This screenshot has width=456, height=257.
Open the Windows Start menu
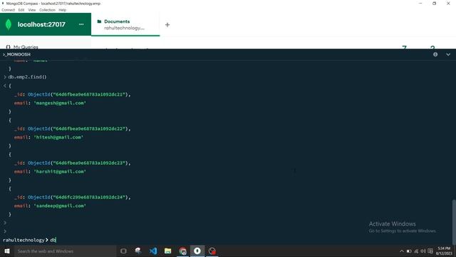click(7, 251)
